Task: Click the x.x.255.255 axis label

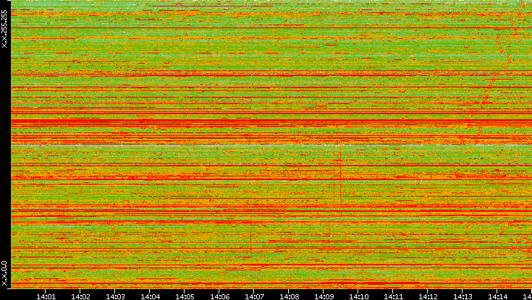Action: pos(4,29)
